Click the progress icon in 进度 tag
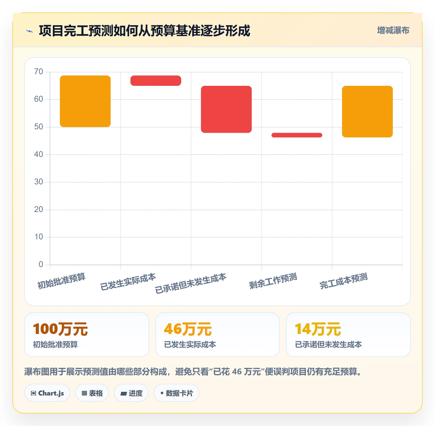Screen dimensions: 435x426 [123, 393]
